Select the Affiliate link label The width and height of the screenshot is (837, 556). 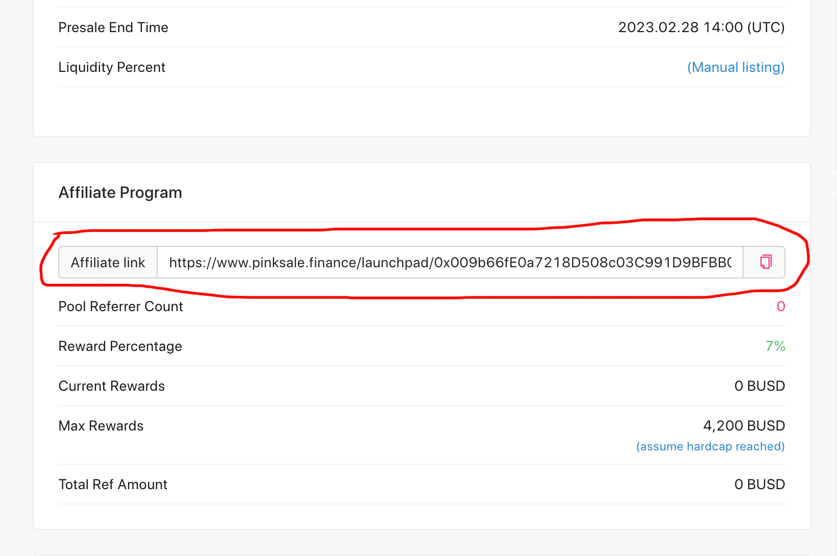pos(108,262)
